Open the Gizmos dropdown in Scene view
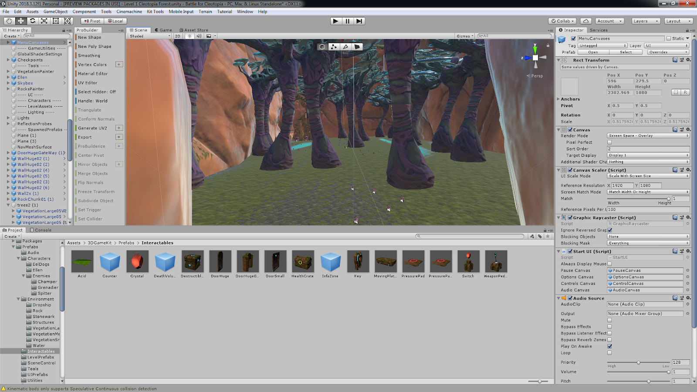This screenshot has height=392, width=697. [465, 36]
